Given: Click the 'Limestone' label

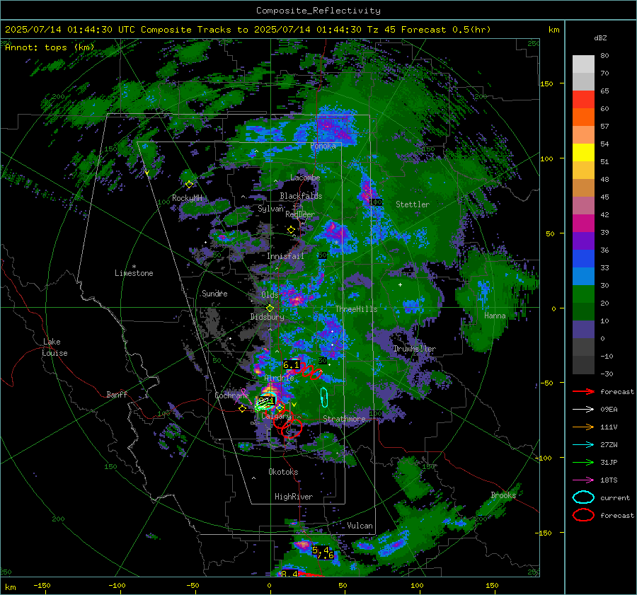Looking at the screenshot, I should pos(134,273).
